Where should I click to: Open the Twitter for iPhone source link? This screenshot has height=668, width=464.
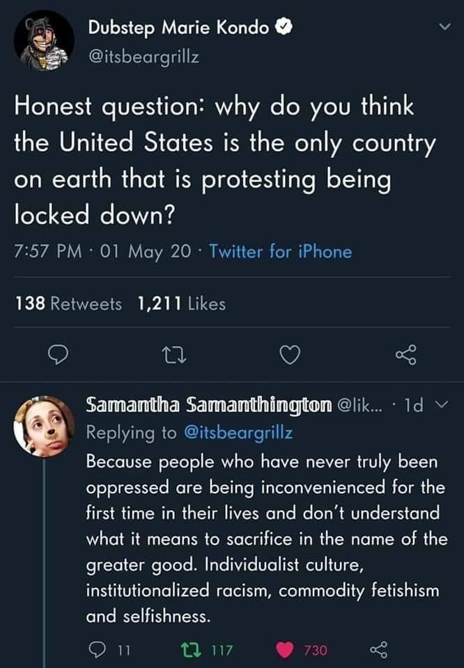[279, 252]
